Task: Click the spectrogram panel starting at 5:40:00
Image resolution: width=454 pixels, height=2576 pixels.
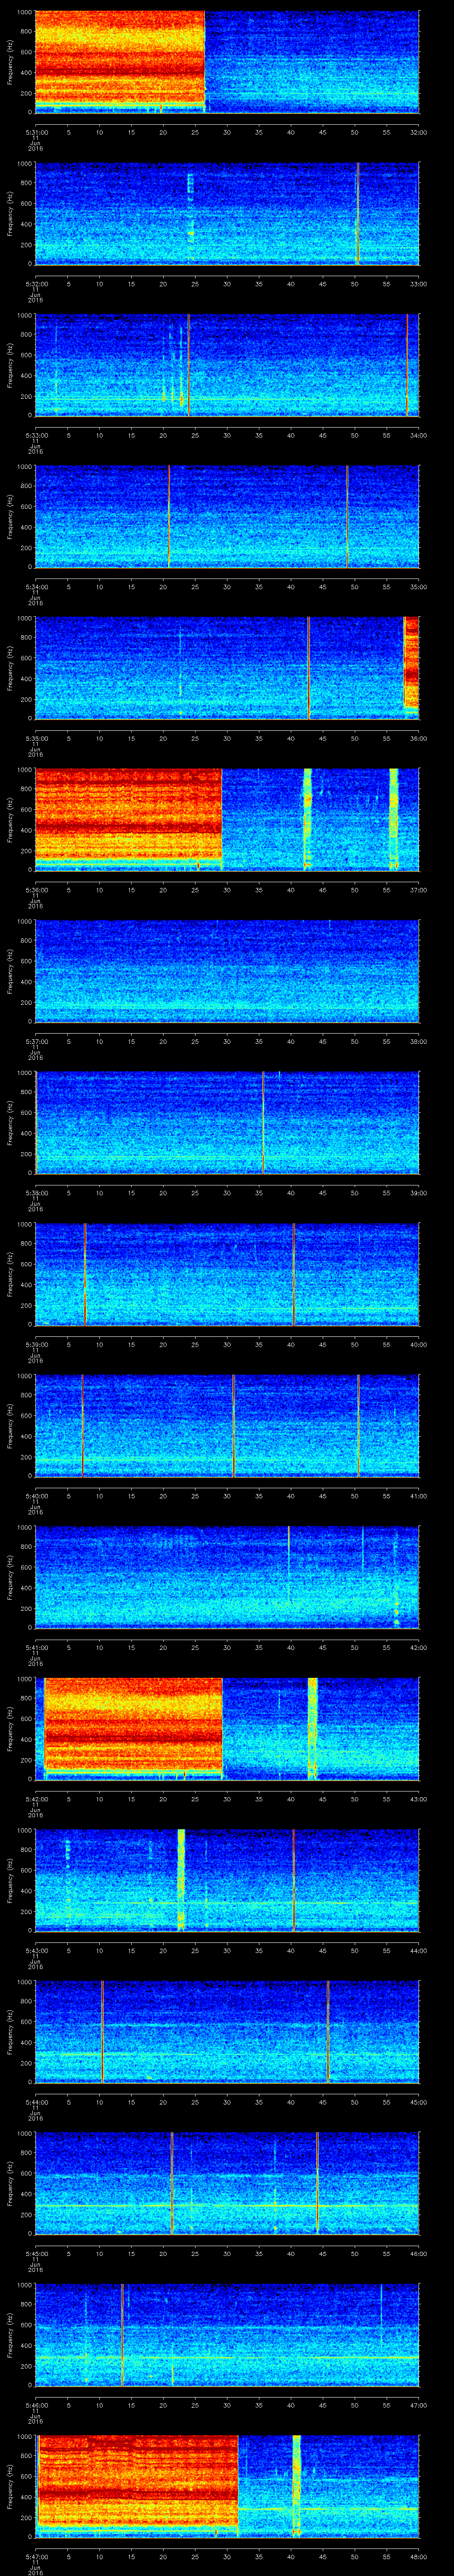Action: point(227,1426)
